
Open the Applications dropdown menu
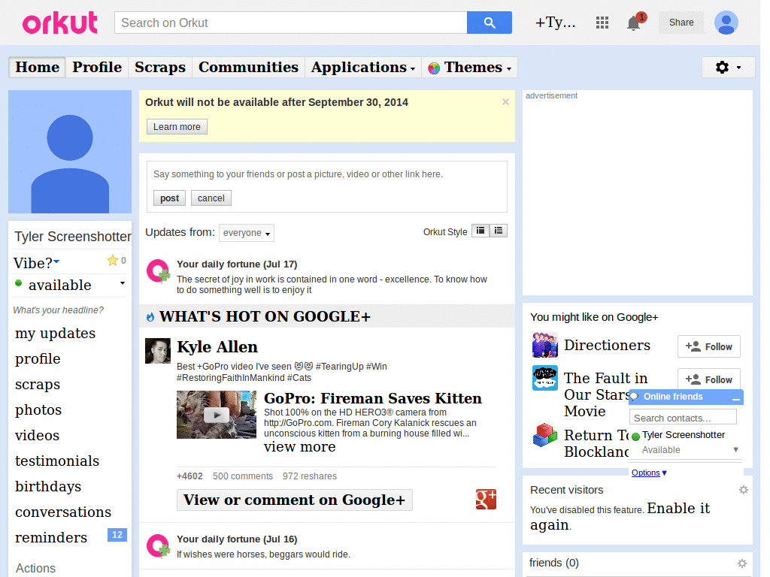[x=363, y=67]
